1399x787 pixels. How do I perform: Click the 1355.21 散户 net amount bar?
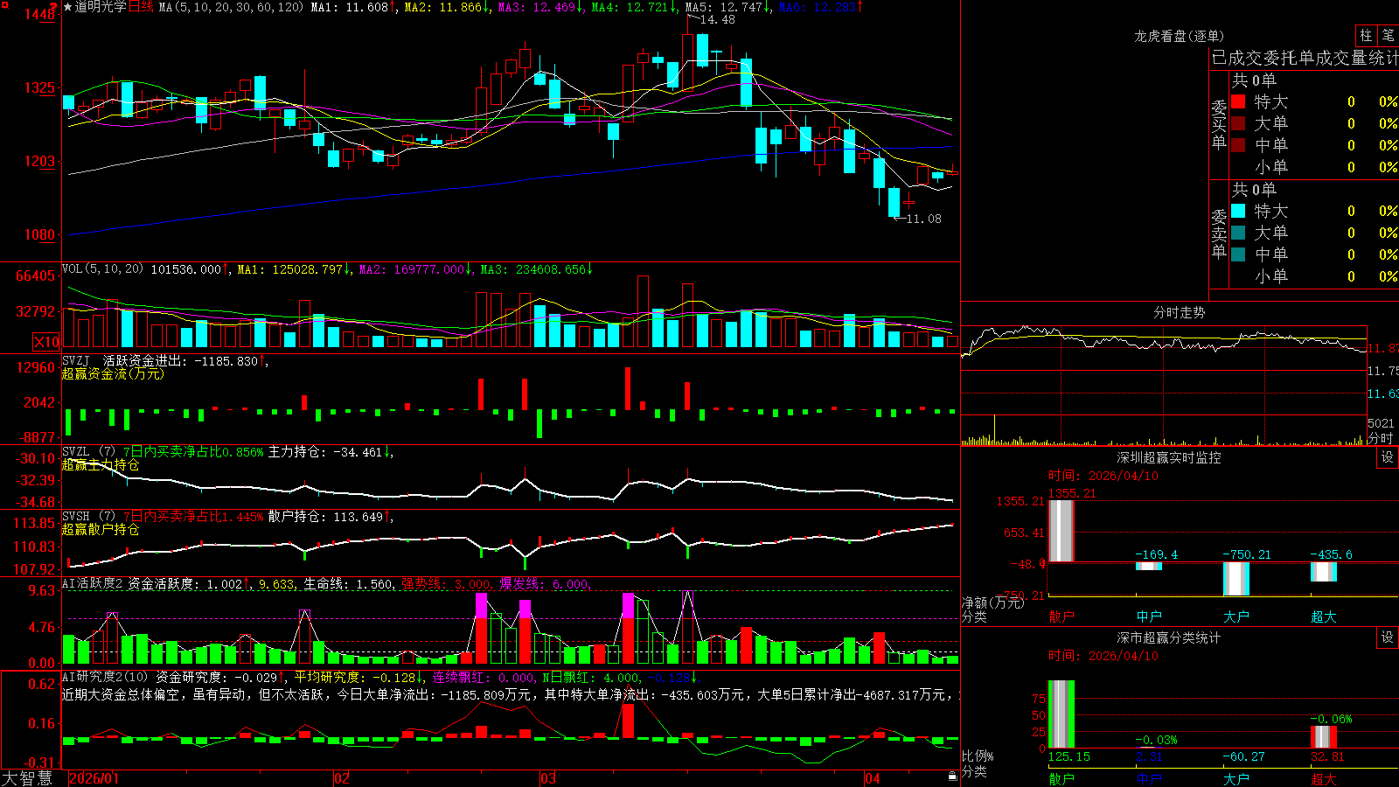click(x=1061, y=531)
